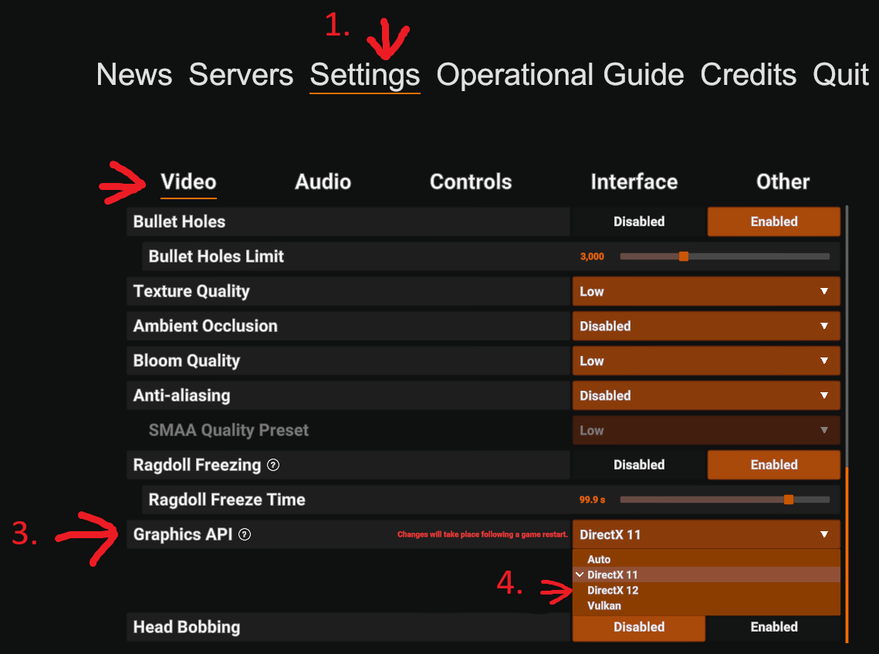The image size is (879, 654).
Task: Click the Anti-aliasing setting label
Action: tap(181, 395)
